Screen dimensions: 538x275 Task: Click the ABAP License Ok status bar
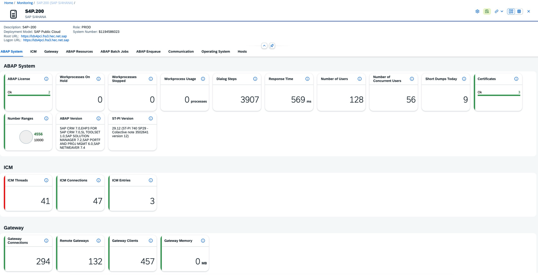pos(29,95)
